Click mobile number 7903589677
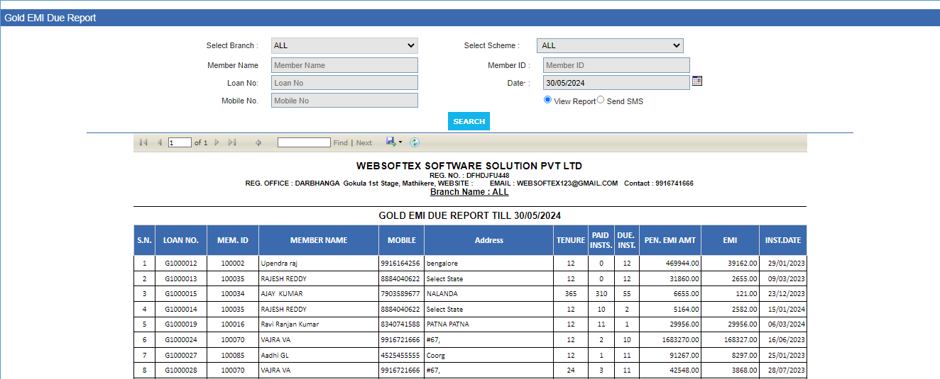Viewport: 940px width, 379px height. coord(400,294)
